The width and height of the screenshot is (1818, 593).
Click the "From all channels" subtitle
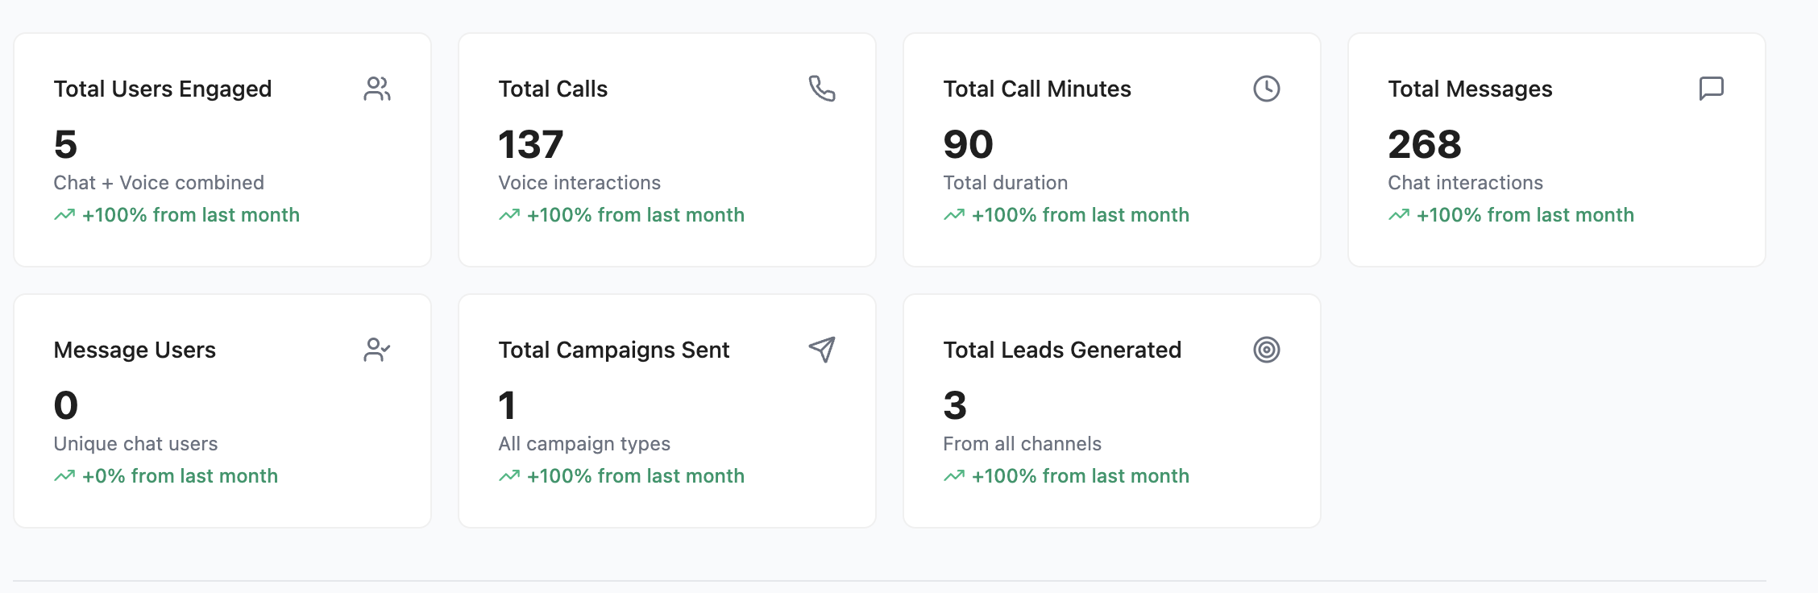pos(1022,444)
